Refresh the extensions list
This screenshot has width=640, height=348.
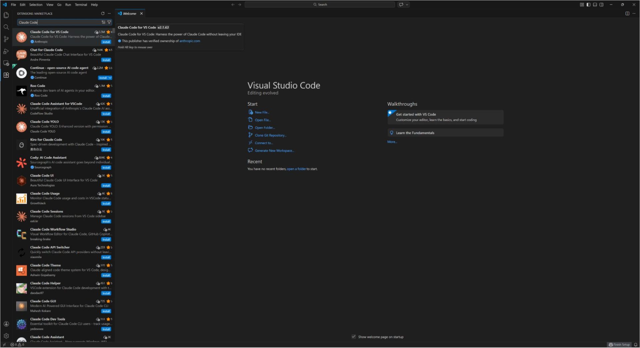pos(103,13)
